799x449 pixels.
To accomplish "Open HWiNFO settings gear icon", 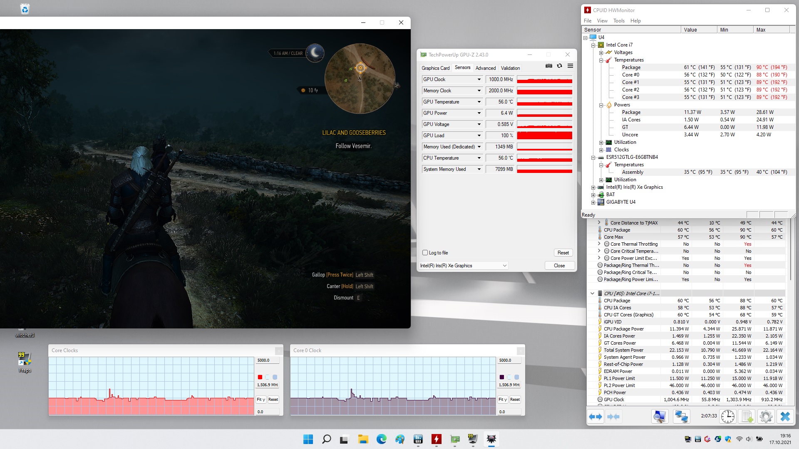I will click(766, 417).
